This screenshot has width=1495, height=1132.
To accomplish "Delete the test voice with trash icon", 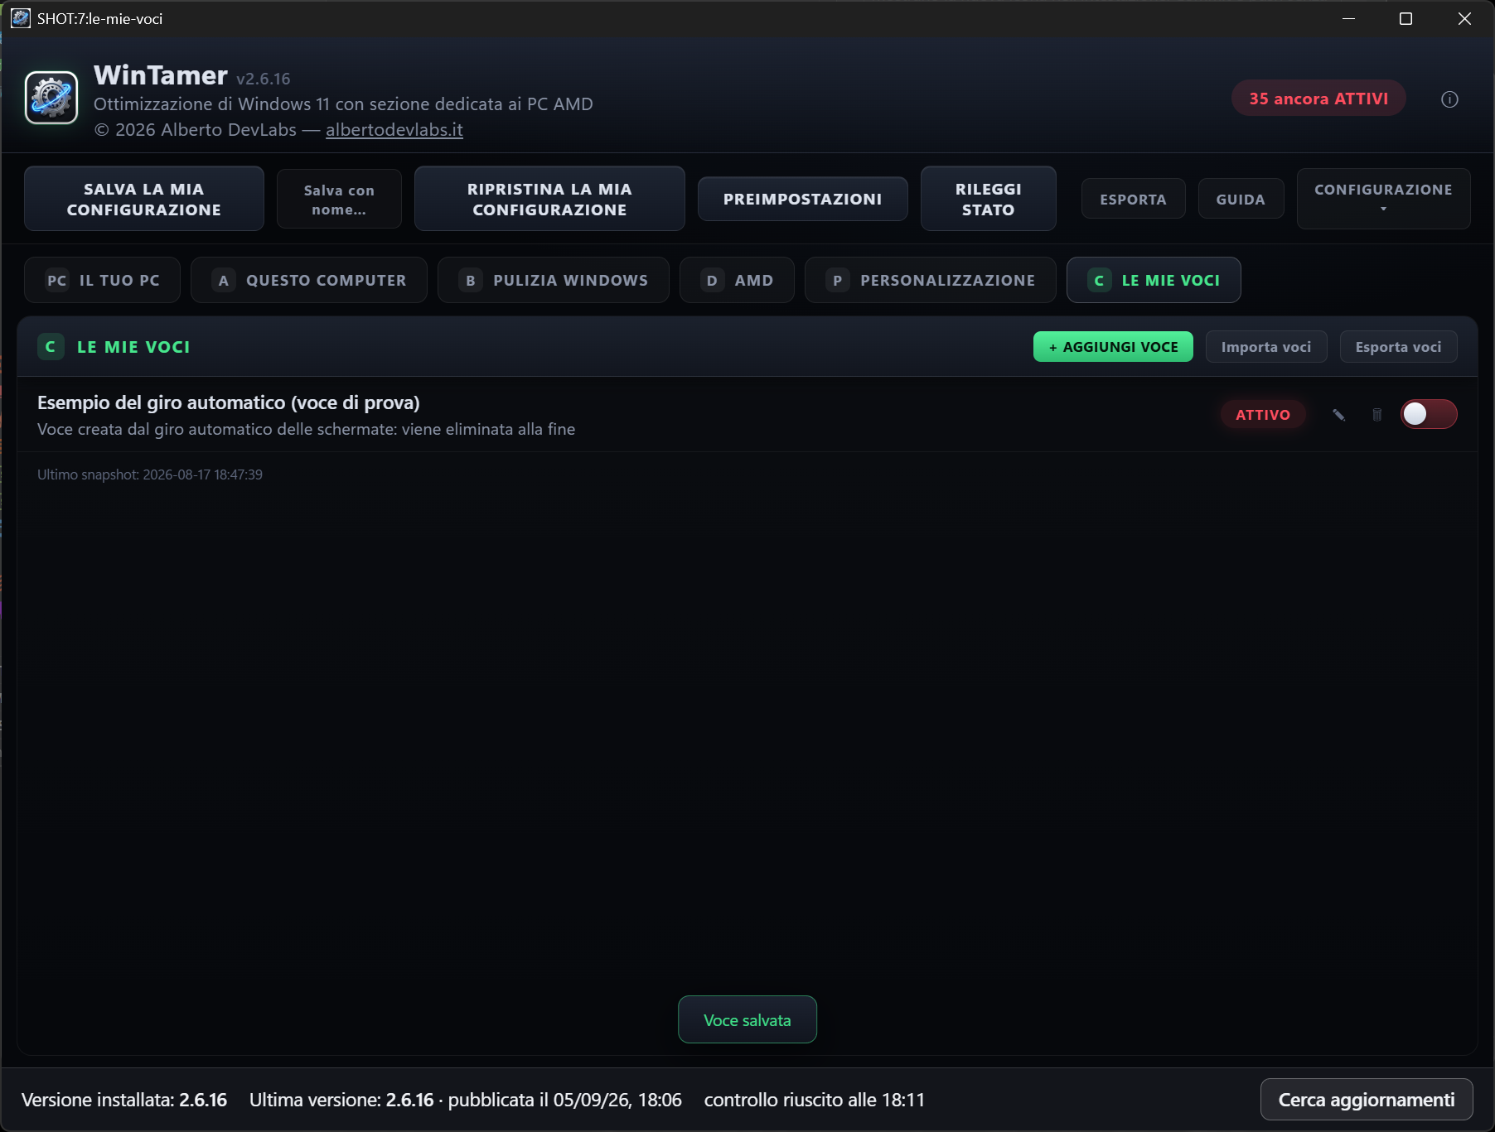I will point(1377,415).
